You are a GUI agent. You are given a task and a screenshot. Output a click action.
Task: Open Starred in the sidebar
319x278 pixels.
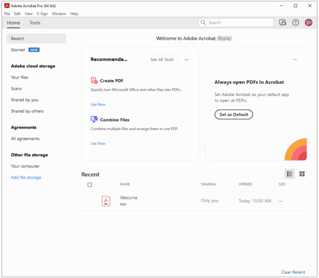point(18,50)
